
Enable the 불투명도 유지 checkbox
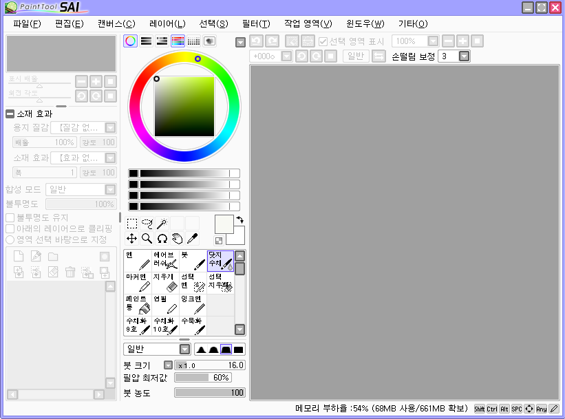point(10,217)
